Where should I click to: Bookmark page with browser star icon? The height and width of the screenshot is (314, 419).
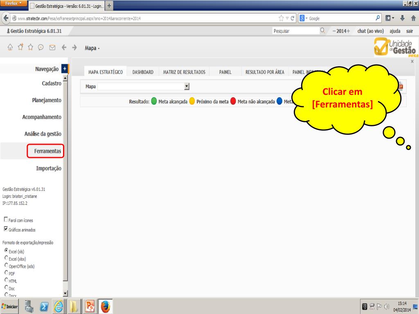281,18
